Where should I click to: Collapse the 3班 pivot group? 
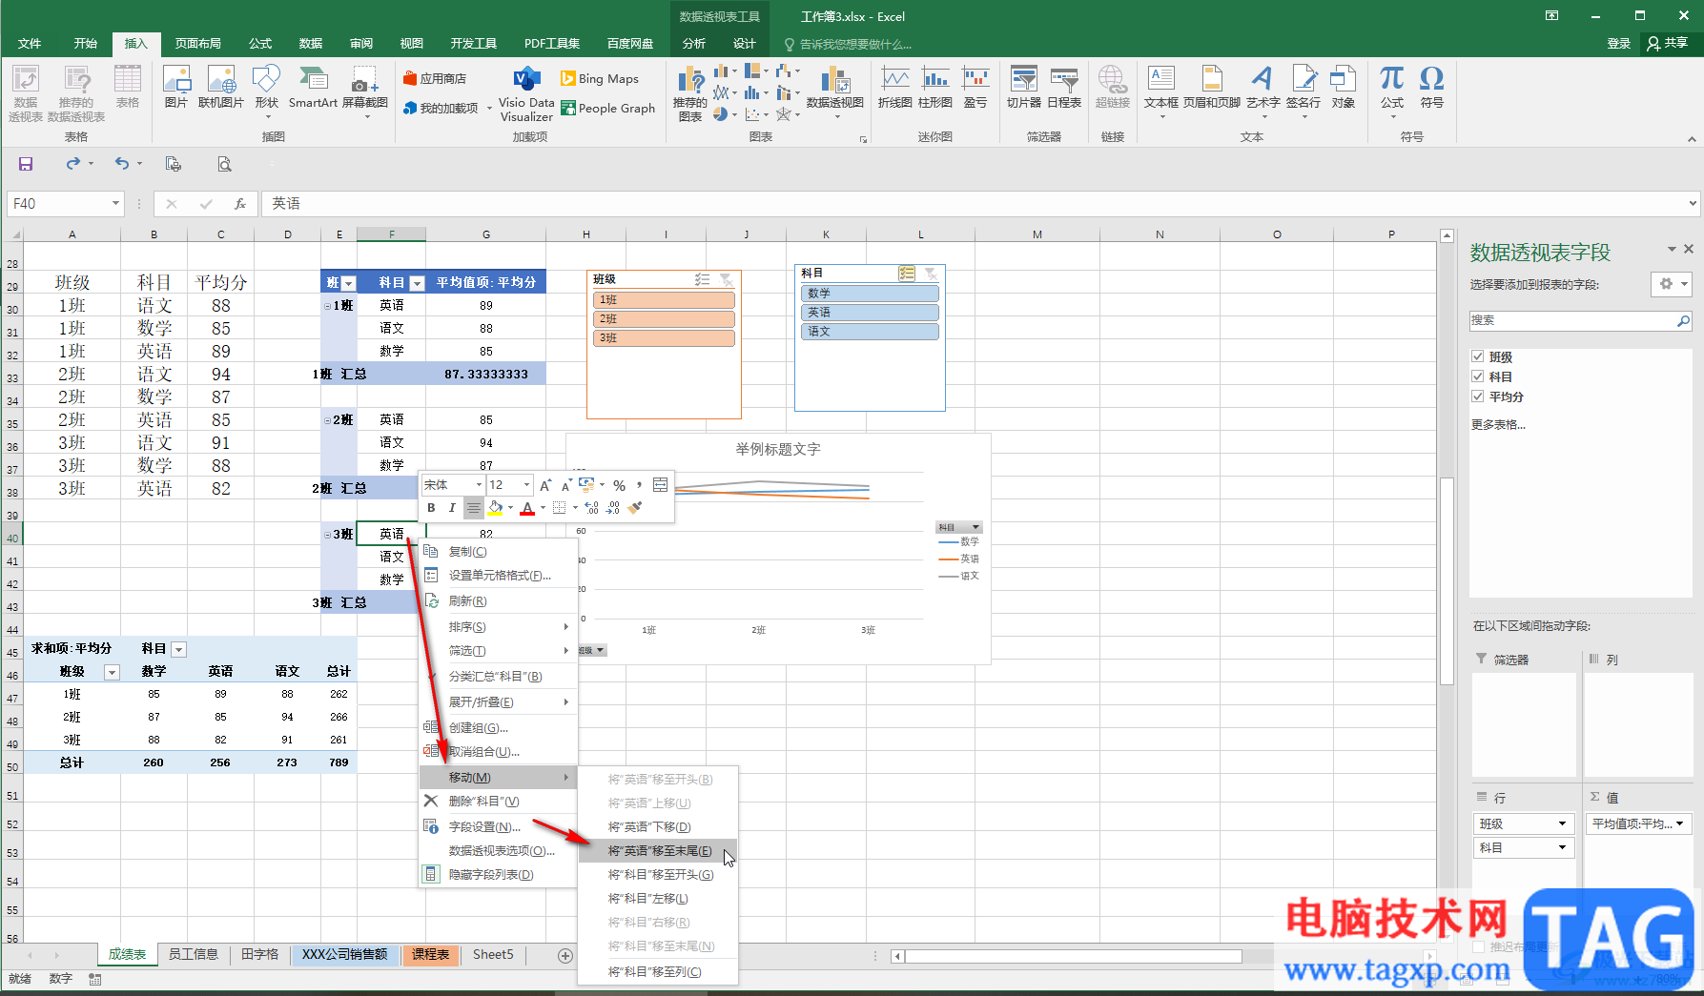327,535
